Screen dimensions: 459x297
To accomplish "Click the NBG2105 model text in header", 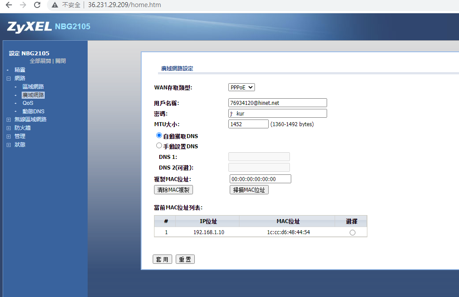I will [x=73, y=27].
